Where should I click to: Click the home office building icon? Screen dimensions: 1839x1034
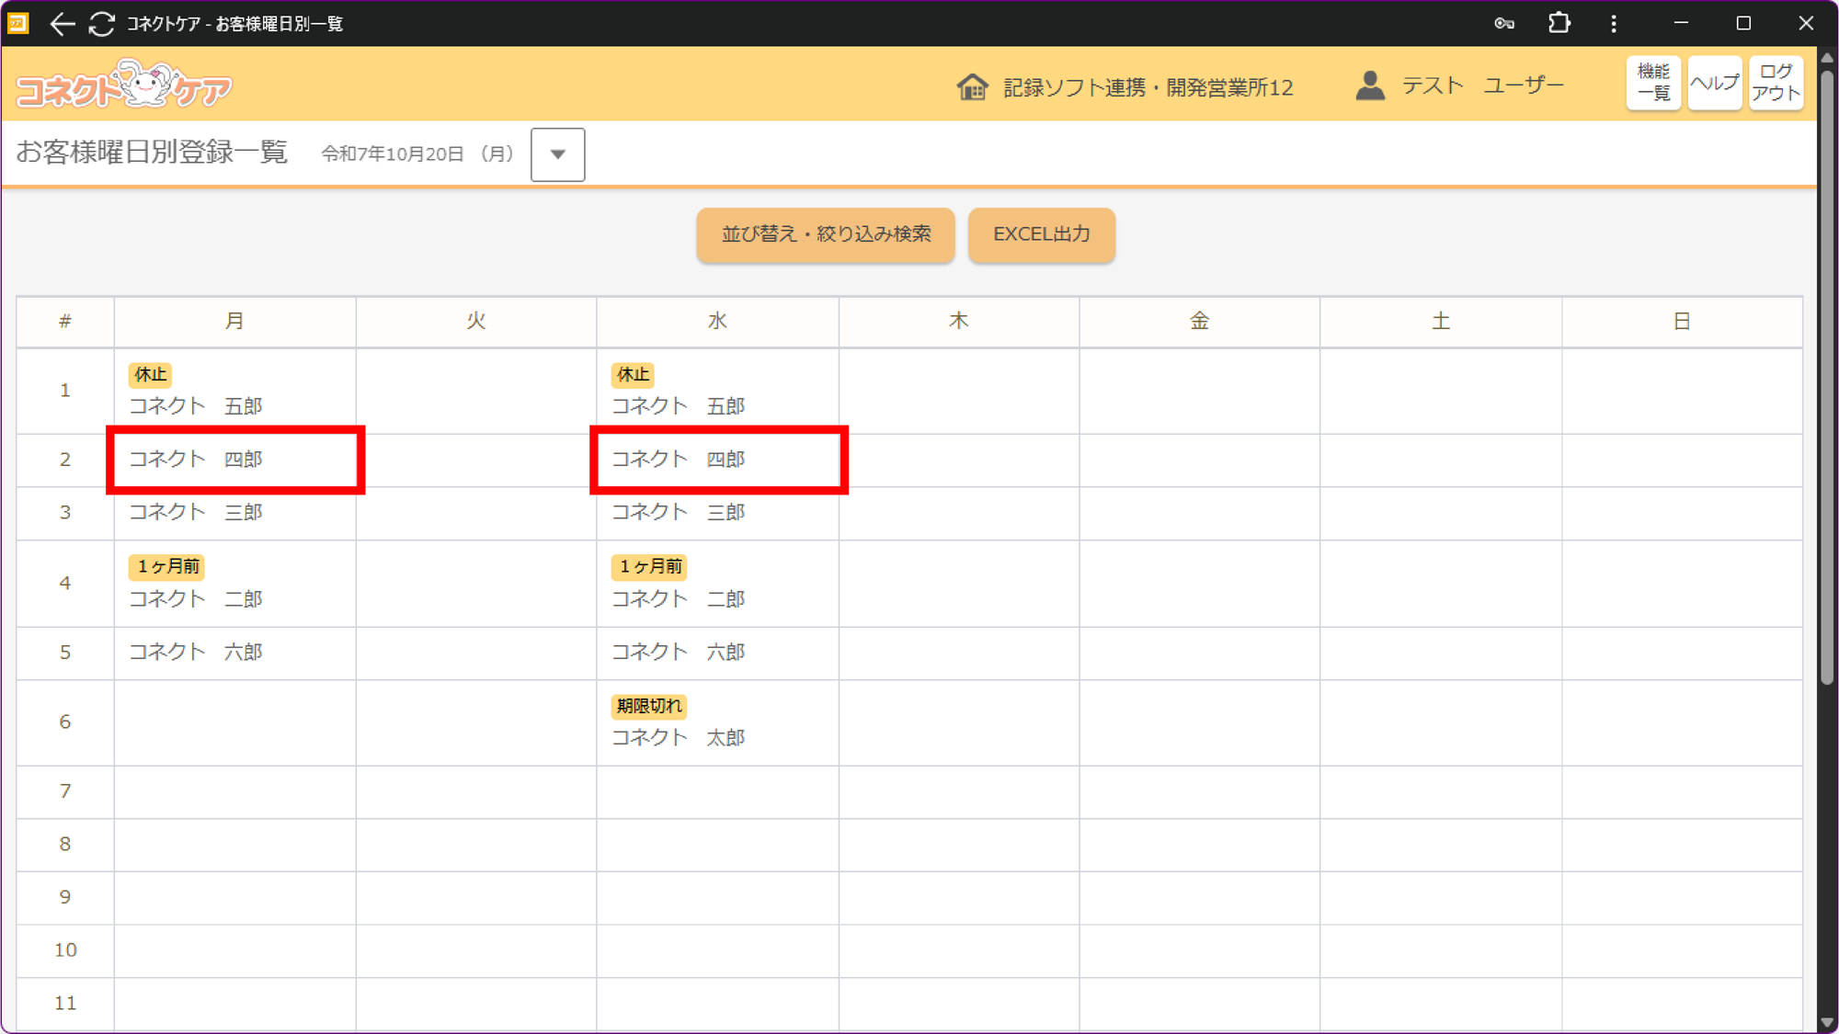pos(972,87)
